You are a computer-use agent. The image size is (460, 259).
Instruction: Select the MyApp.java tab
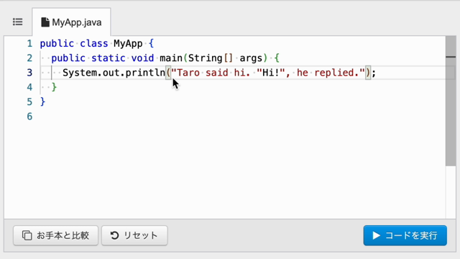[71, 22]
